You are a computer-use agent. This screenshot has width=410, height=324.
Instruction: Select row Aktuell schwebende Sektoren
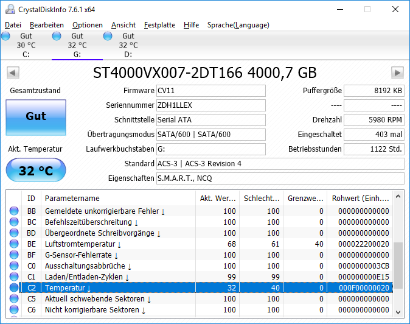pos(200,299)
